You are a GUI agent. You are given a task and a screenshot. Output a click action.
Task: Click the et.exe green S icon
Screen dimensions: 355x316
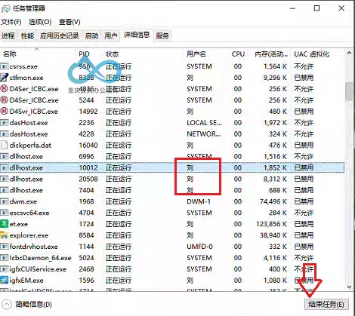pyautogui.click(x=5, y=224)
